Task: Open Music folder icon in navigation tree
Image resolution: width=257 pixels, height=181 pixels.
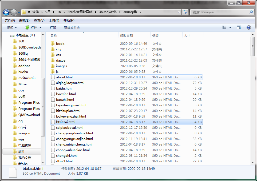Action: pyautogui.click(x=15, y=84)
